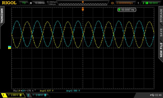Screen dimensions: 163x98
Task: Click the RIGOL logo
Action: tap(9, 3)
